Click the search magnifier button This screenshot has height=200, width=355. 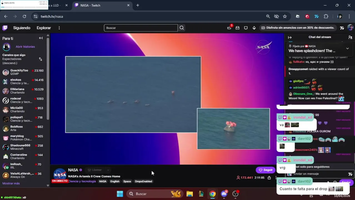point(182,28)
